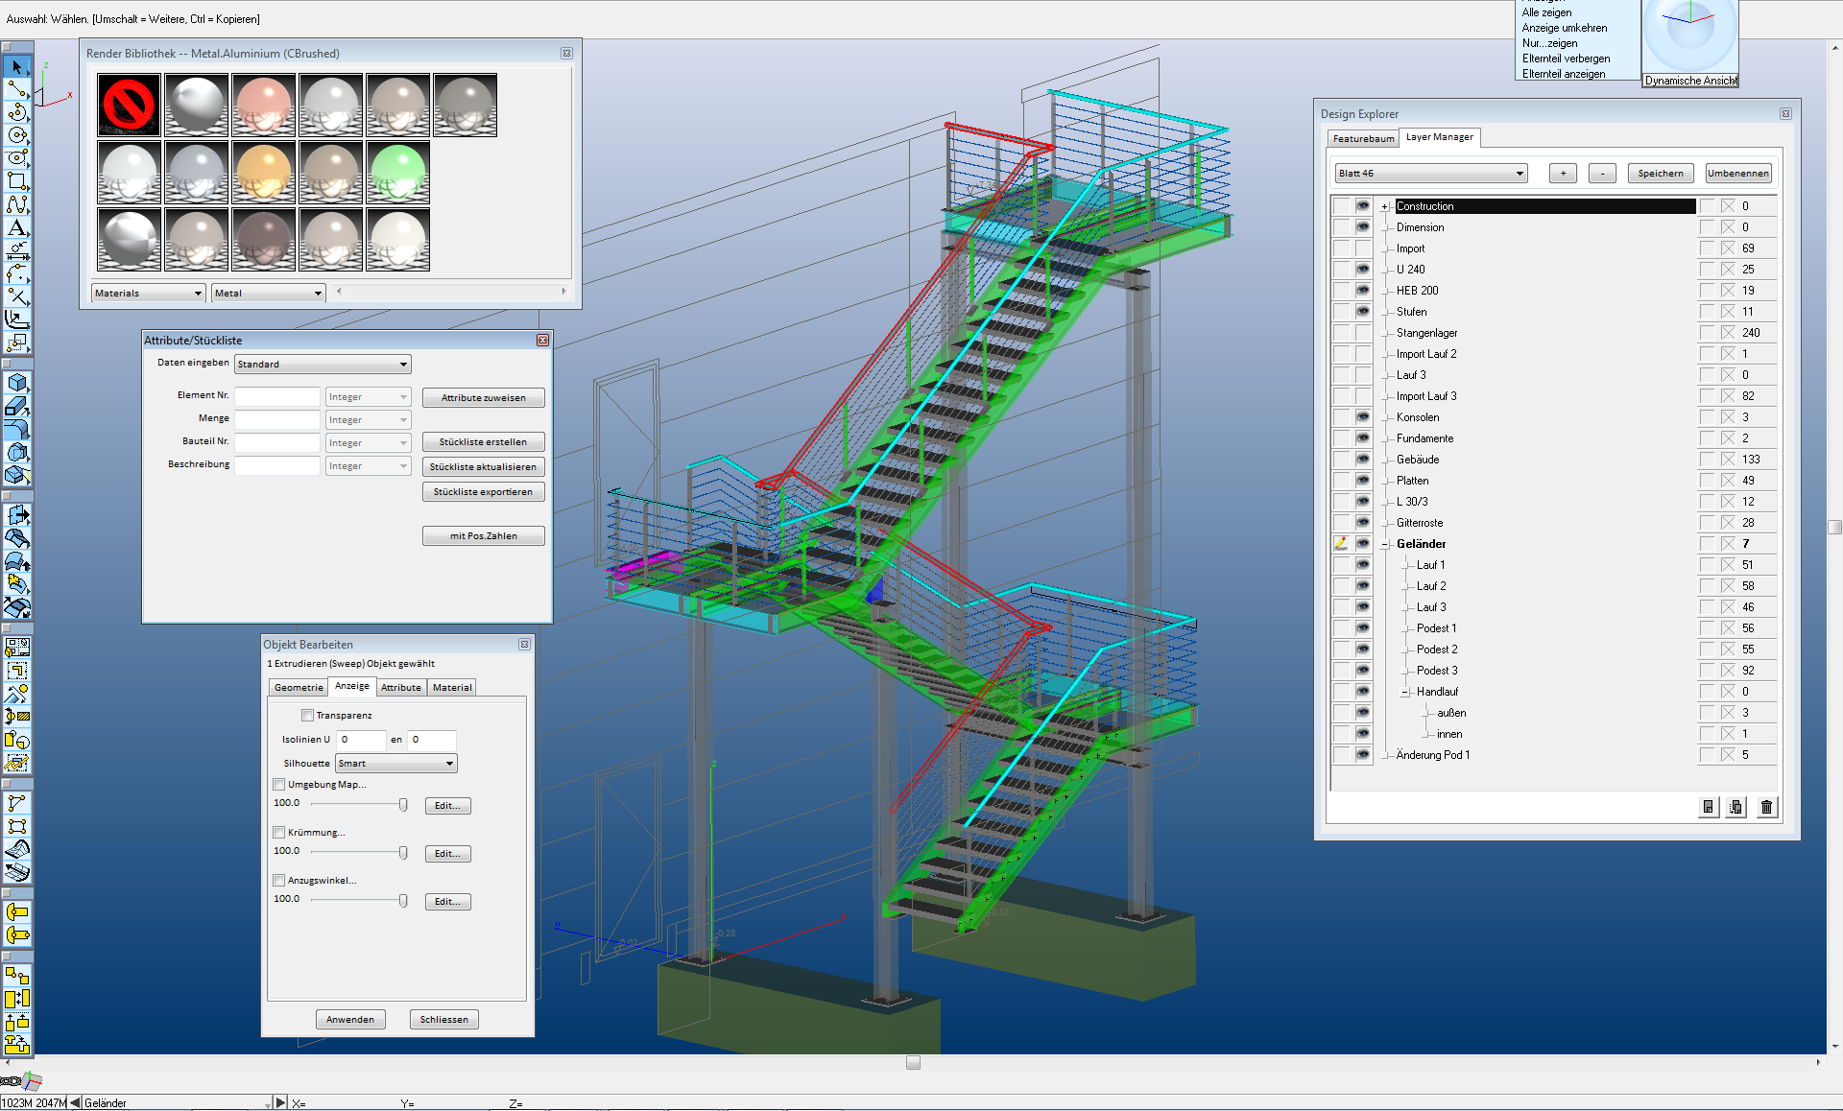1843x1111 pixels.
Task: Adjust the Krümmung slider handle
Action: (403, 853)
